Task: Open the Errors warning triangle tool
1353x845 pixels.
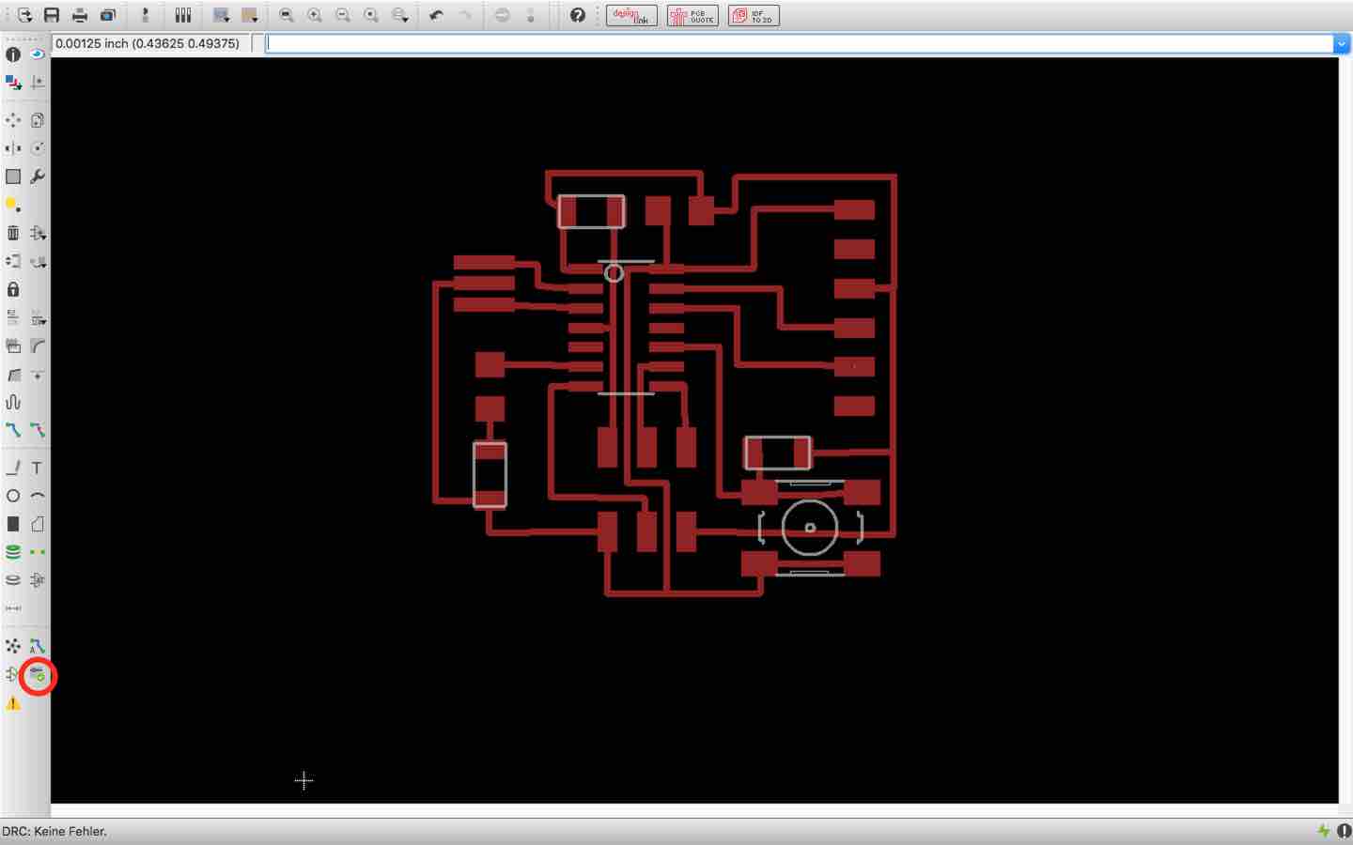Action: coord(13,702)
